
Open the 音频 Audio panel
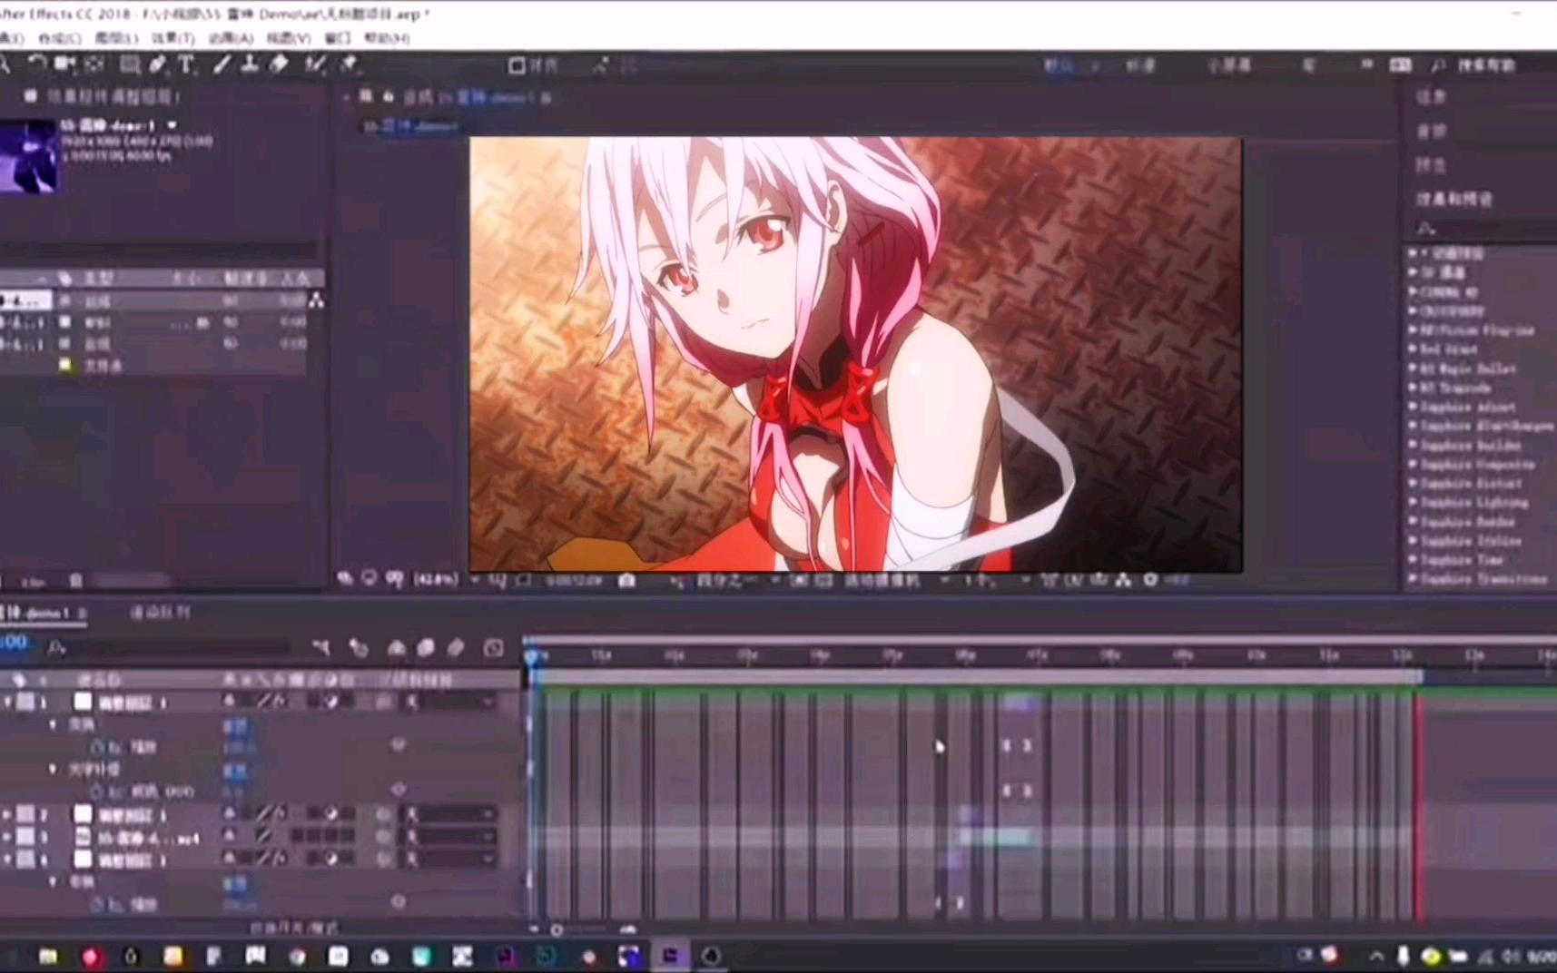[x=1431, y=132]
